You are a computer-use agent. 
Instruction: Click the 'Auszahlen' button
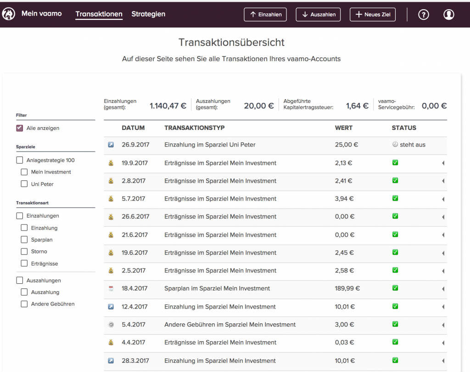(318, 14)
